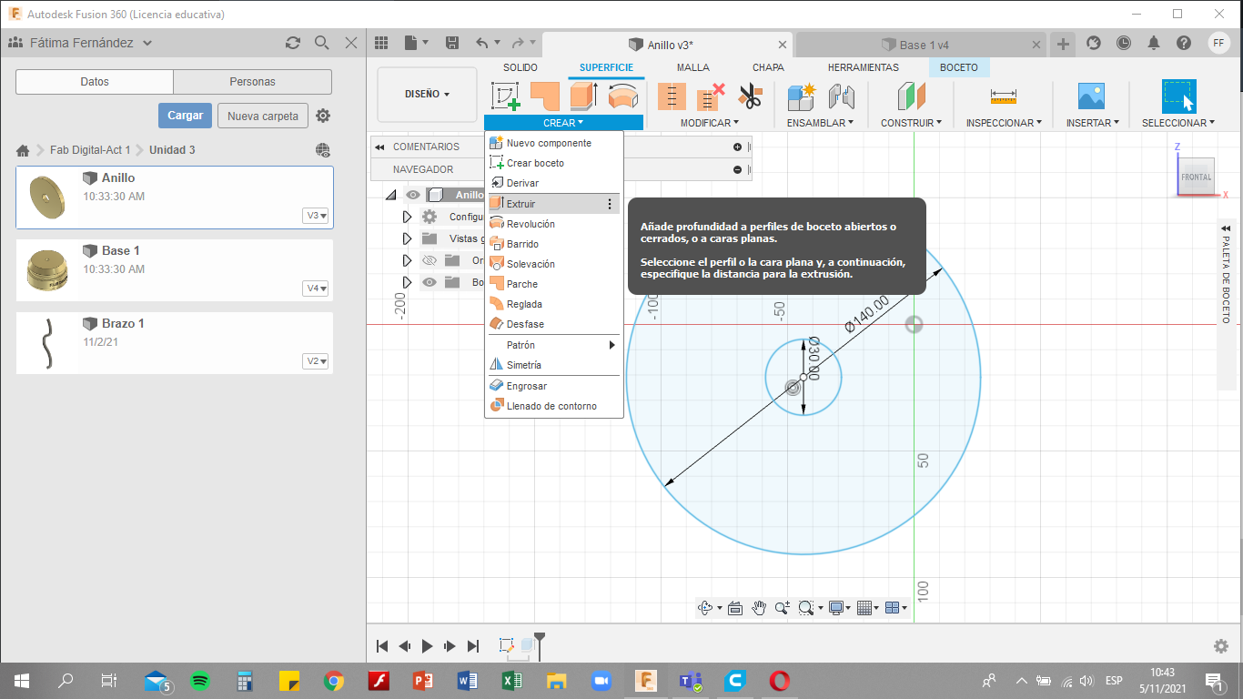This screenshot has height=699, width=1243.
Task: Open the V3 version dropdown for Anillo
Action: point(317,216)
